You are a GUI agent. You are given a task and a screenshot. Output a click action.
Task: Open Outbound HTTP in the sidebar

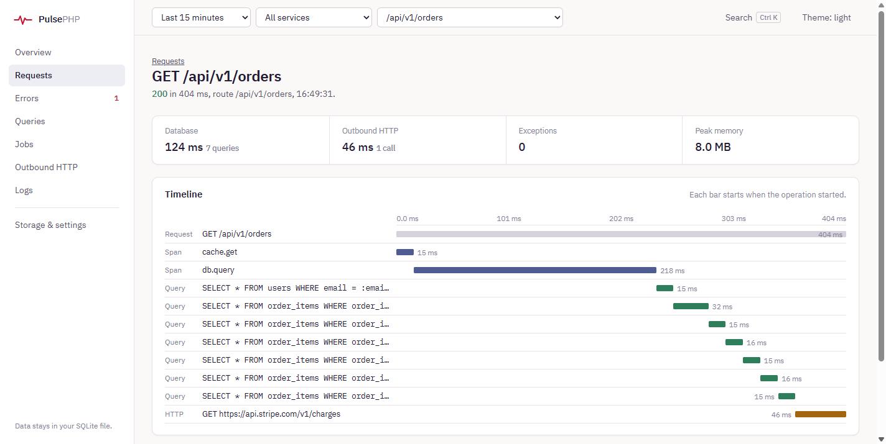[67, 167]
